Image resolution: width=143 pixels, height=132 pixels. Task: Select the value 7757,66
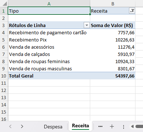pyautogui.click(x=113, y=32)
